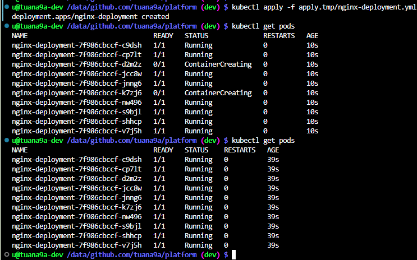The width and height of the screenshot is (417, 260).
Task: Click the second 'kubectl get pods' command text
Action: pos(263,141)
